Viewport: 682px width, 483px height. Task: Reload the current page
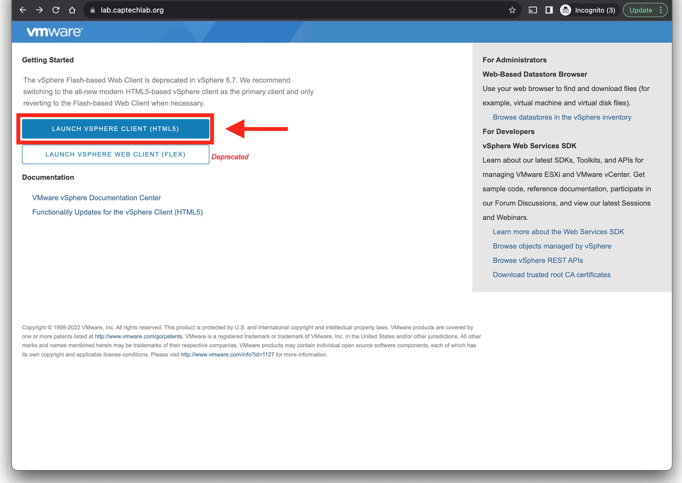click(x=56, y=10)
